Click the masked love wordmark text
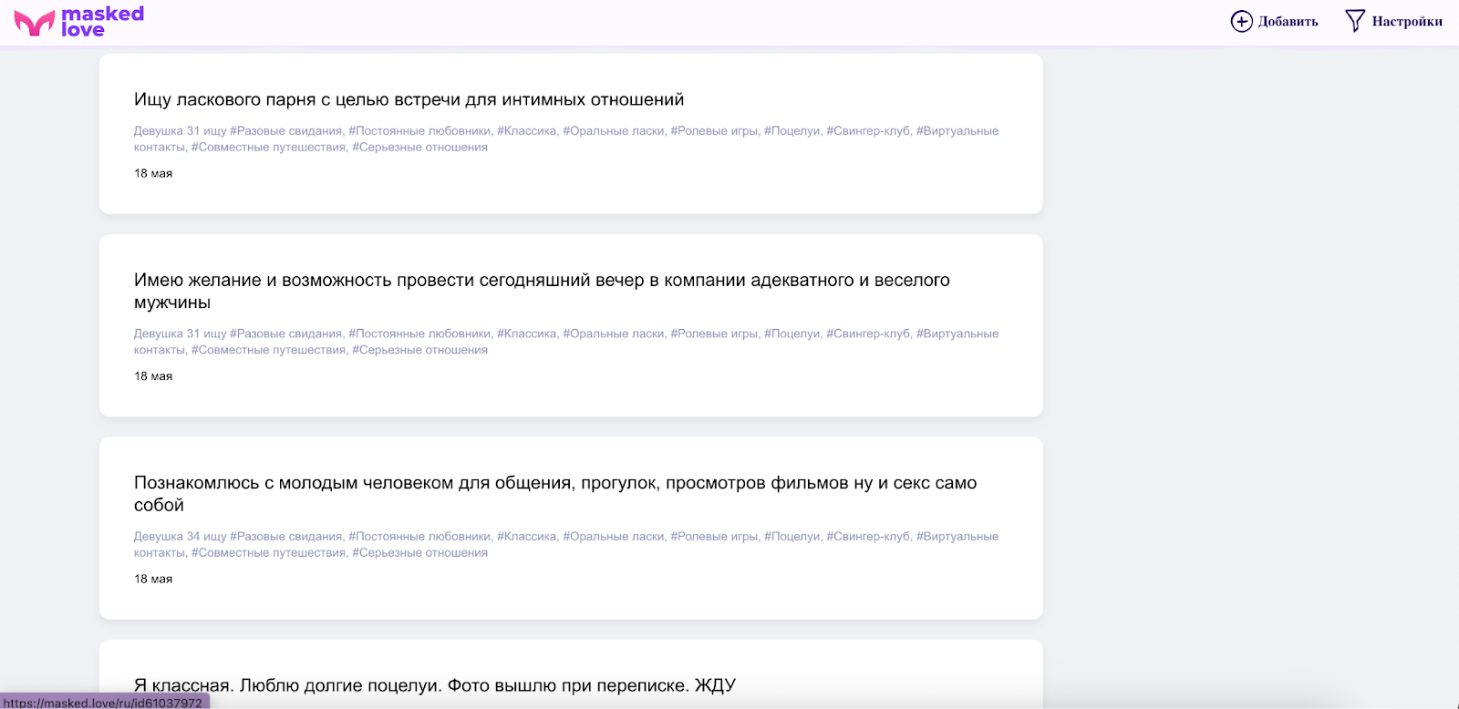 click(x=102, y=22)
